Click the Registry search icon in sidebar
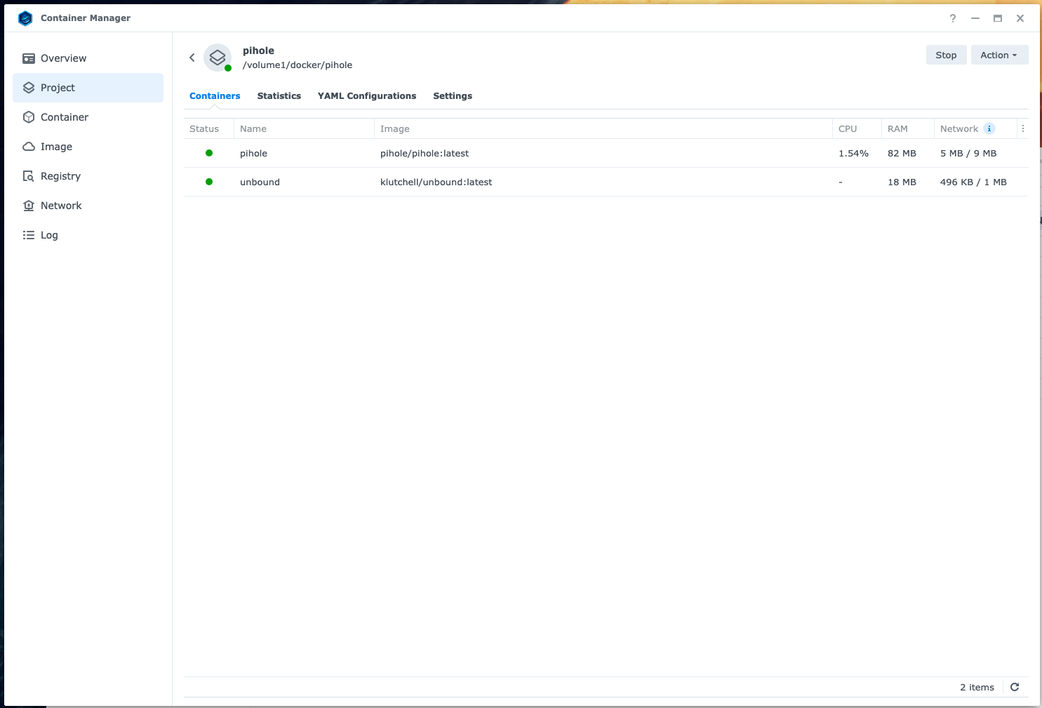Screen dimensions: 1042x708 point(29,176)
